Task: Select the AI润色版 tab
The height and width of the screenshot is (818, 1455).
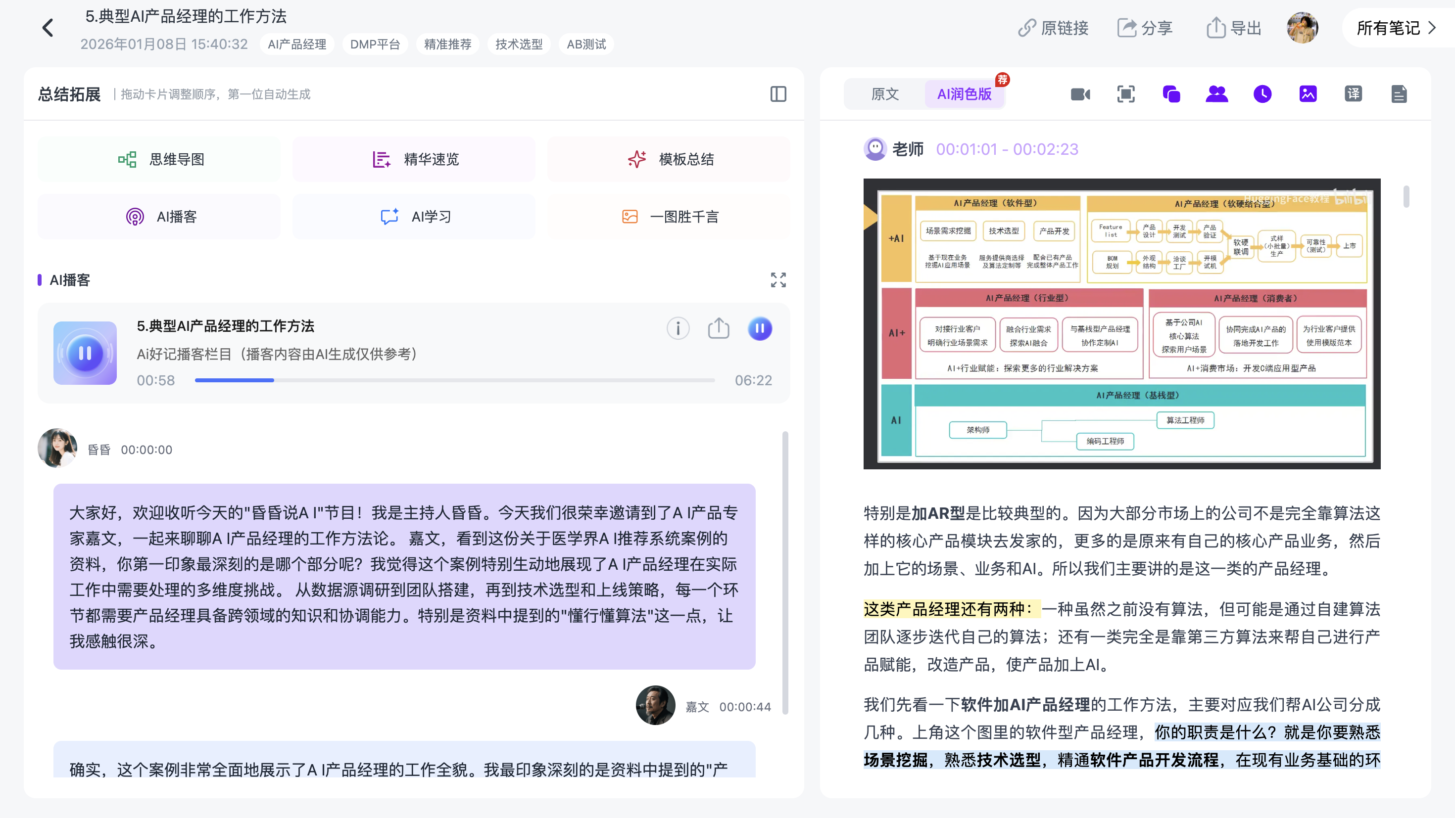Action: click(x=964, y=93)
